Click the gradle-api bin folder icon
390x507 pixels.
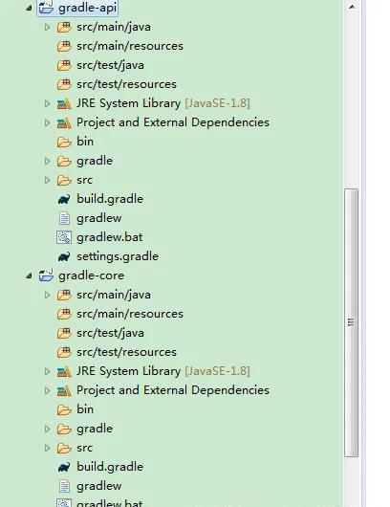[x=64, y=142]
